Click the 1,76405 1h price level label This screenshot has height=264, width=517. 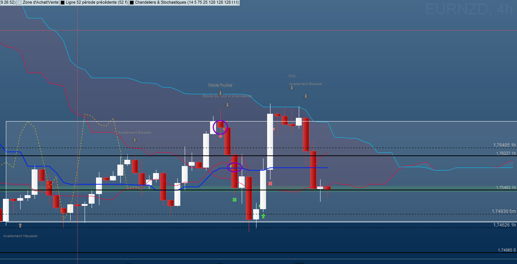[x=504, y=145]
